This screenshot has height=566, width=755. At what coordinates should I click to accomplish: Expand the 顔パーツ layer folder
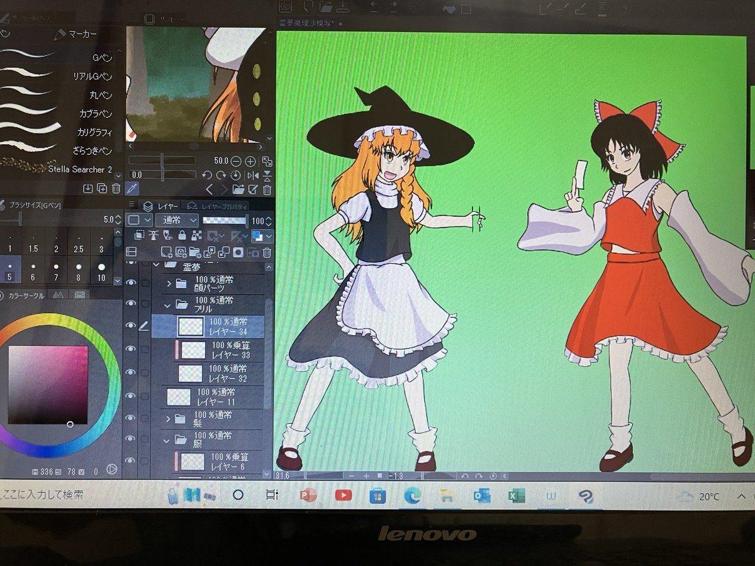(x=169, y=284)
